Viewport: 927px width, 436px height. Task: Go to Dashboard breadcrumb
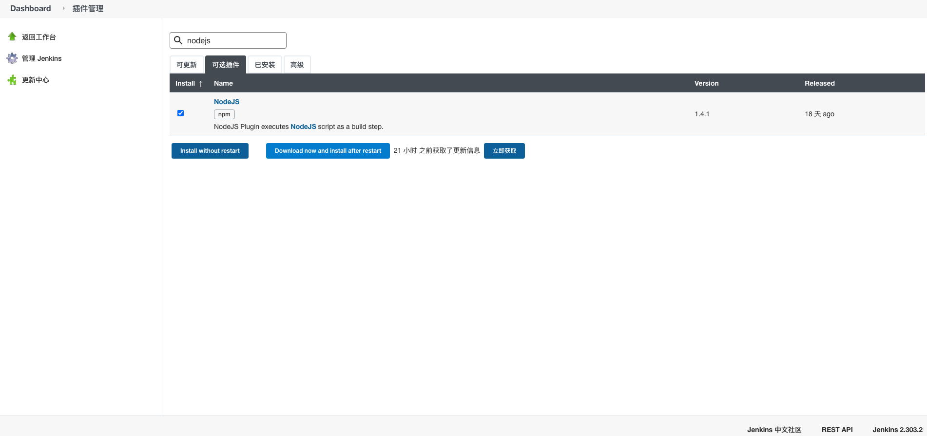(x=31, y=8)
